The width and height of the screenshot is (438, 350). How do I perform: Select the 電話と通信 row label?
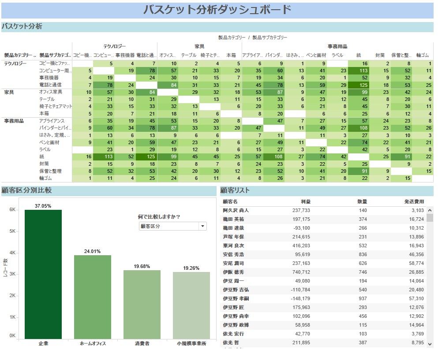pos(50,85)
